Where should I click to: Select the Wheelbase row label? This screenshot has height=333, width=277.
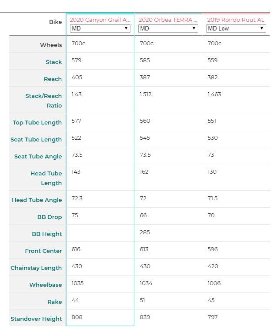click(x=45, y=285)
